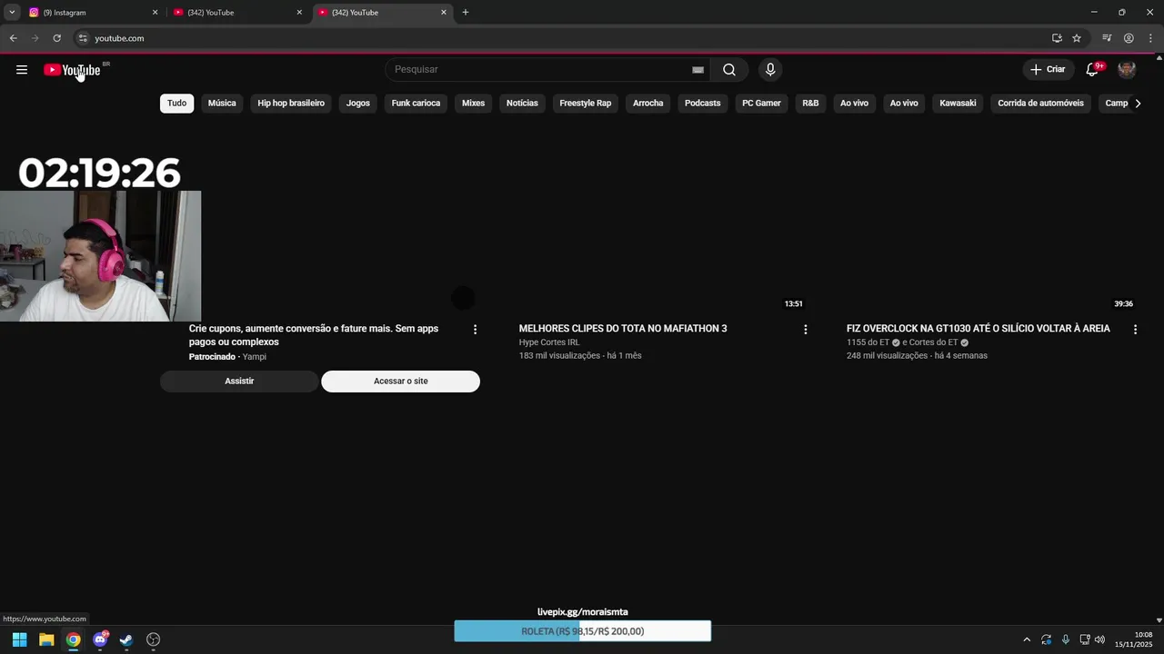The width and height of the screenshot is (1164, 654).
Task: Open the volume control in the tray
Action: pyautogui.click(x=1099, y=639)
